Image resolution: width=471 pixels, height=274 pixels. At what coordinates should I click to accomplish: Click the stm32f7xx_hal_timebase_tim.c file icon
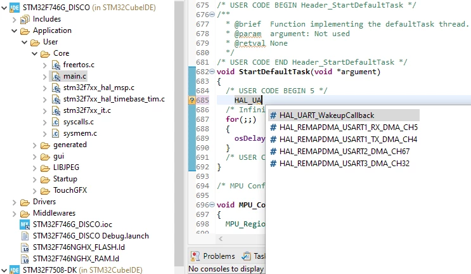(x=56, y=99)
